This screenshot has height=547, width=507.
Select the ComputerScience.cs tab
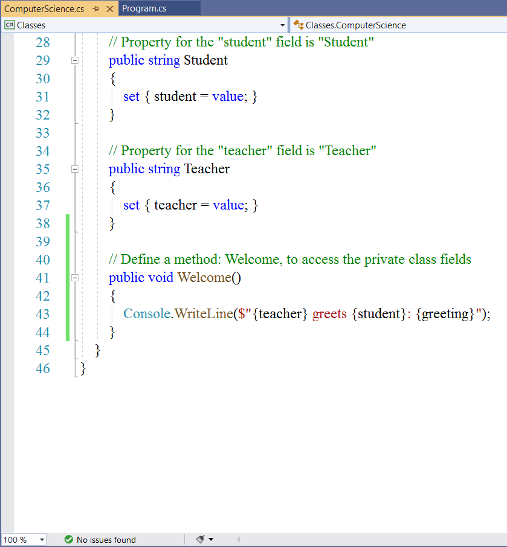(44, 9)
